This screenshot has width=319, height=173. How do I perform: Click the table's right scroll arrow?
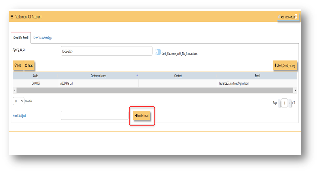(295, 90)
